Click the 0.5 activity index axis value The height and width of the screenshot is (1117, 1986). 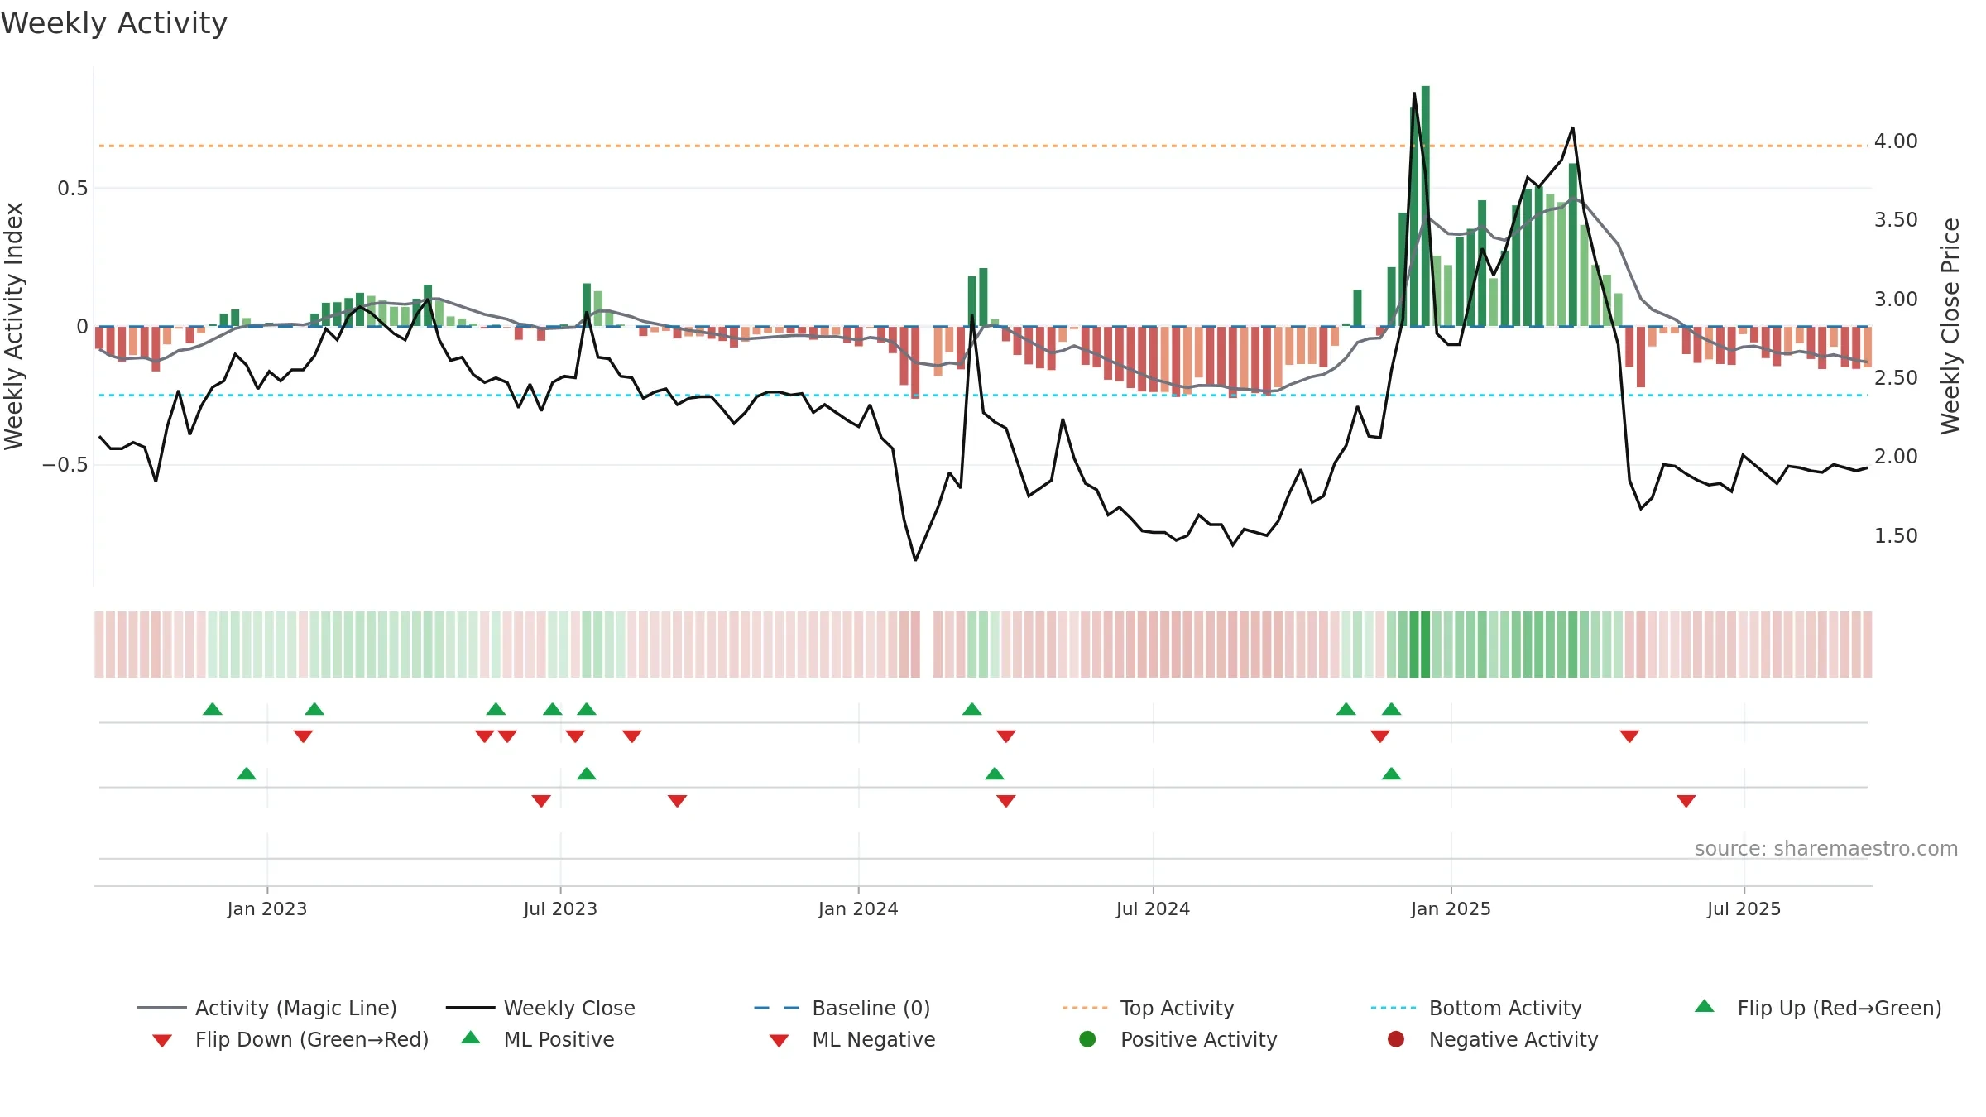[x=72, y=189]
